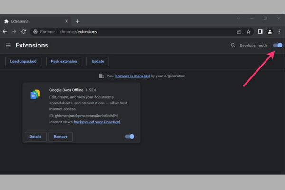
Task: Maximize the Chrome window
Action: point(265,18)
